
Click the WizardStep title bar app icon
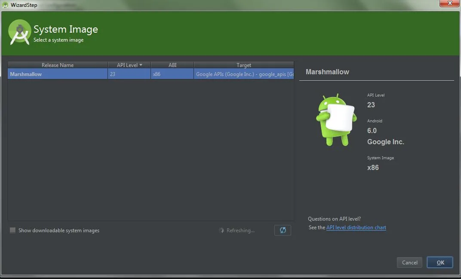click(5, 5)
